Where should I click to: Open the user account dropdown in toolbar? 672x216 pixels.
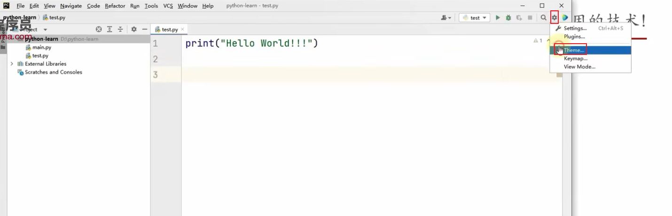click(x=445, y=18)
